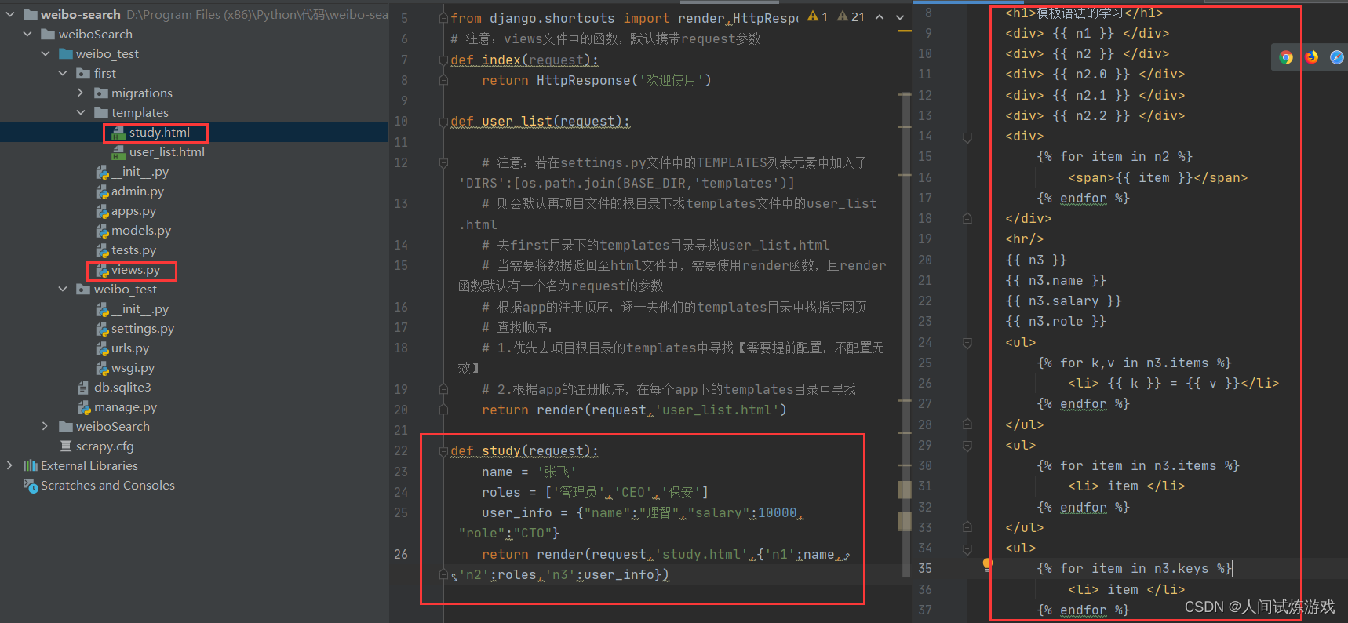This screenshot has height=623, width=1348.
Task: Fold the study function at line 22
Action: coord(443,451)
